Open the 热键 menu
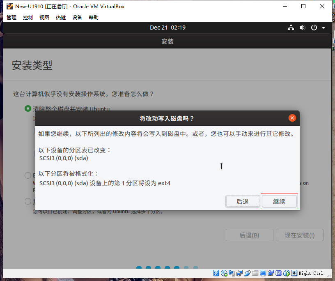 point(61,17)
